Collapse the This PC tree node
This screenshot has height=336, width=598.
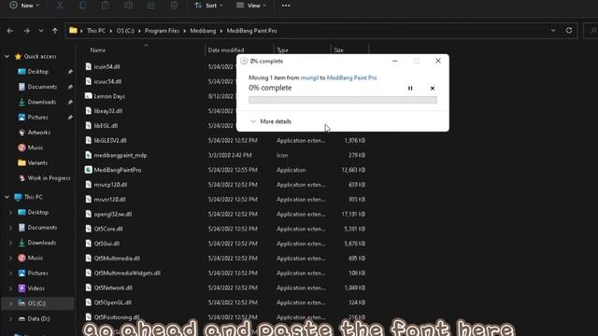tap(7, 197)
